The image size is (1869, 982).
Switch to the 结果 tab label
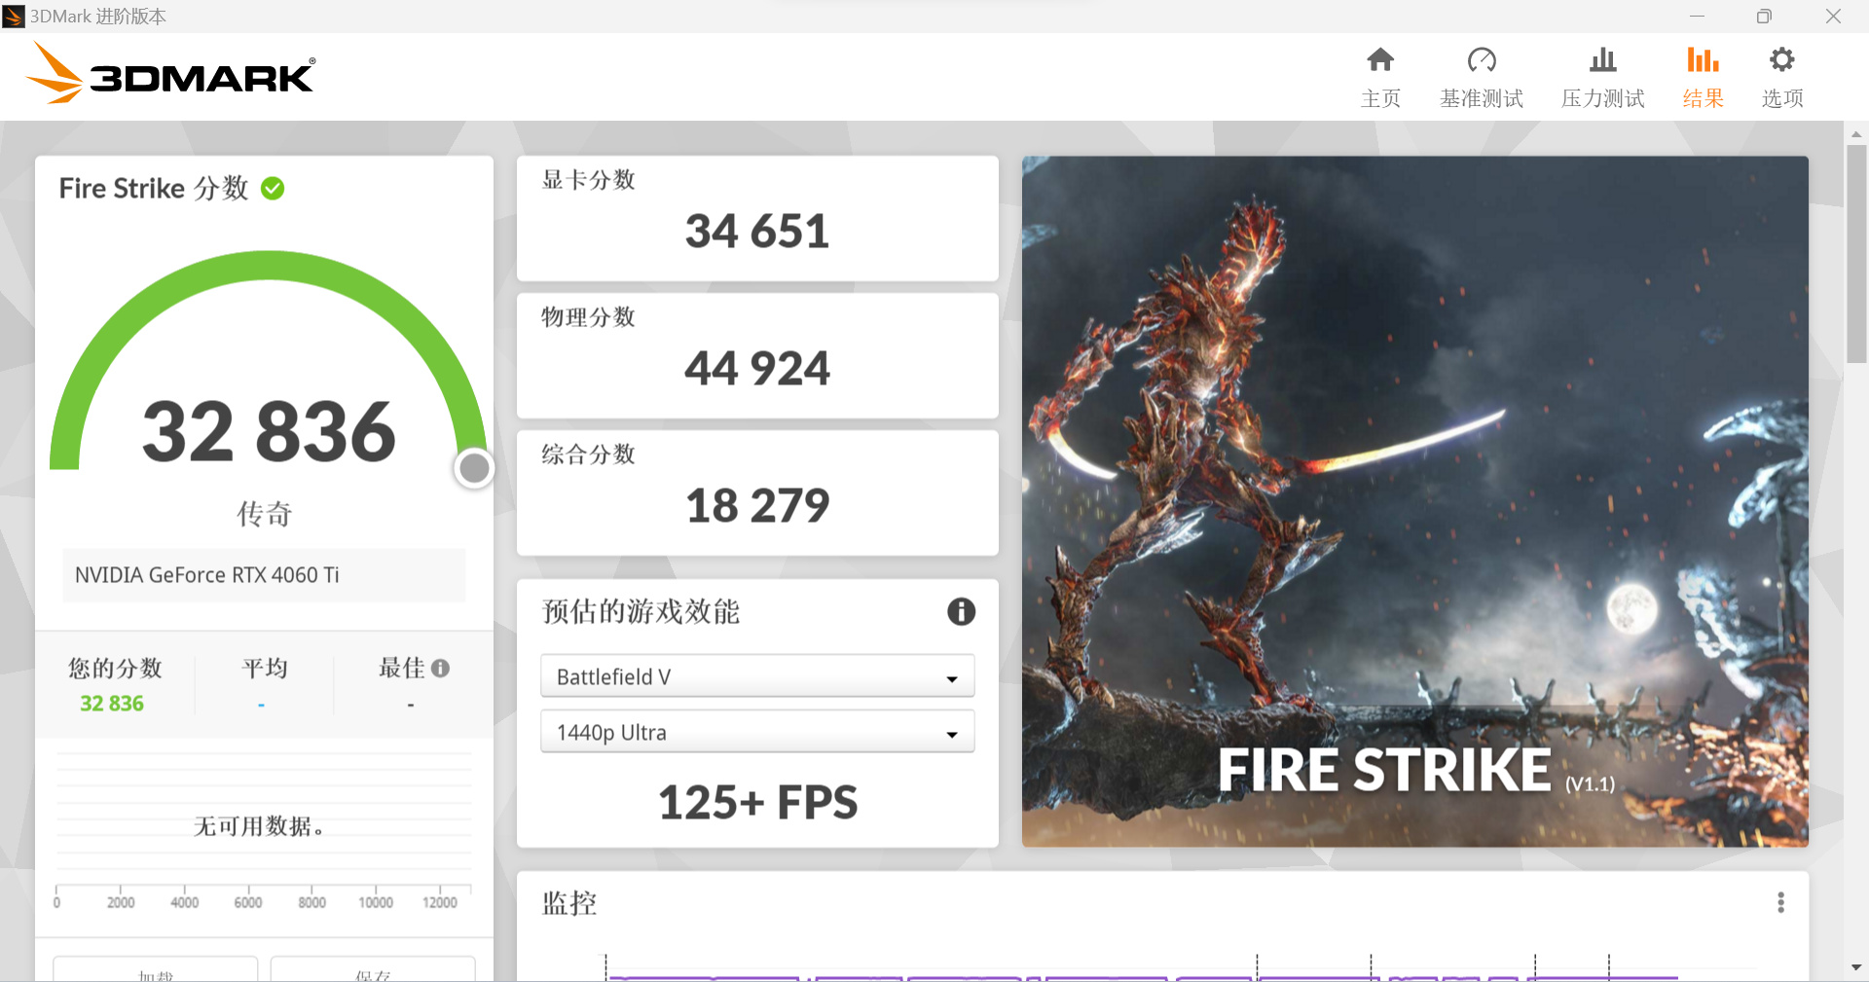point(1703,98)
